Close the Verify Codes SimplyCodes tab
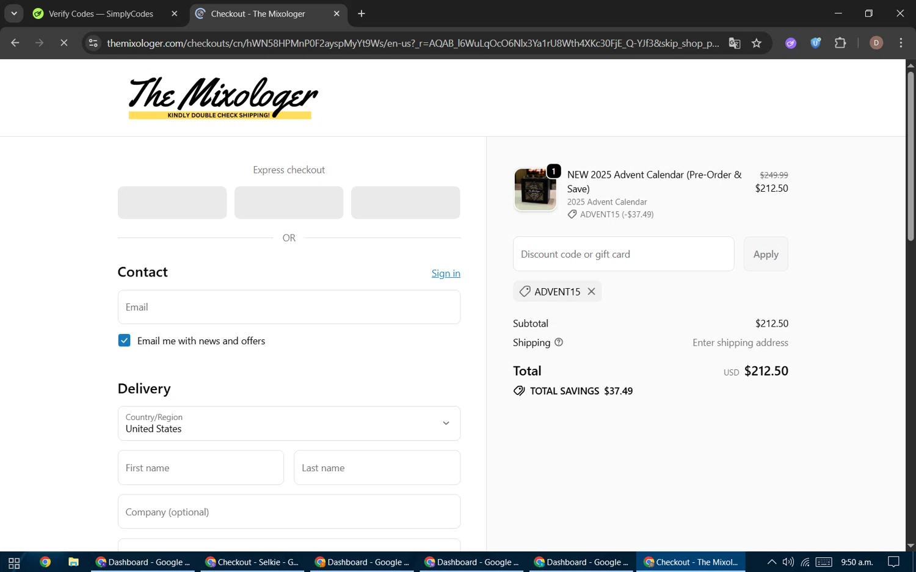916x572 pixels. pyautogui.click(x=175, y=13)
